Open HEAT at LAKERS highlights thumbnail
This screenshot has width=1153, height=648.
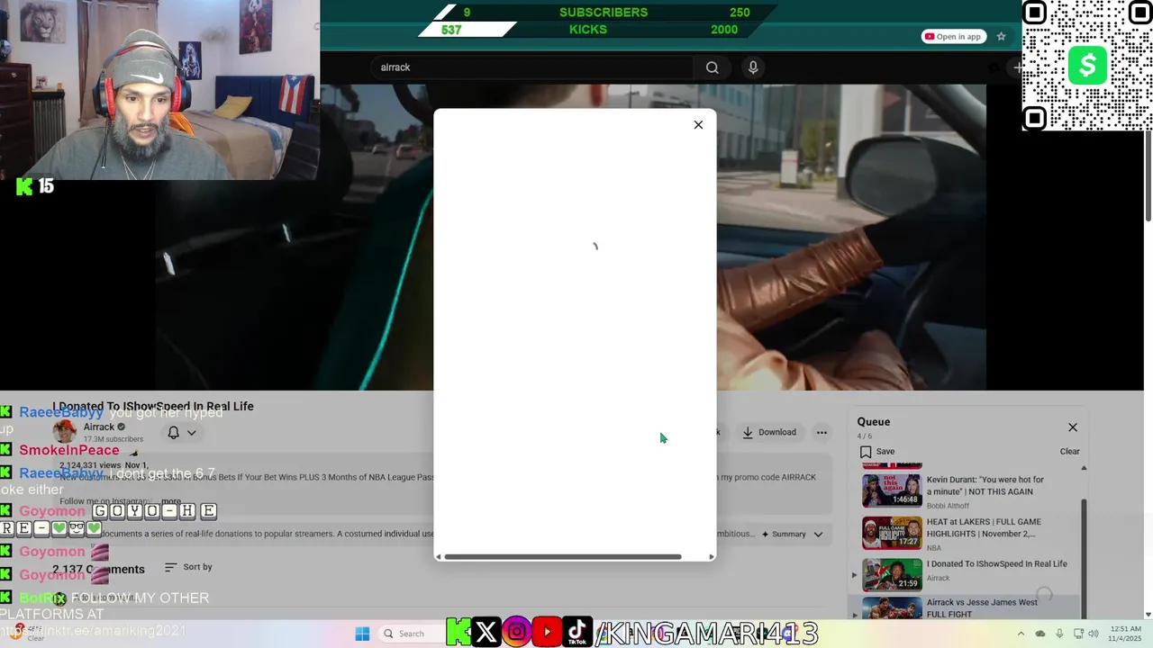pyautogui.click(x=892, y=533)
